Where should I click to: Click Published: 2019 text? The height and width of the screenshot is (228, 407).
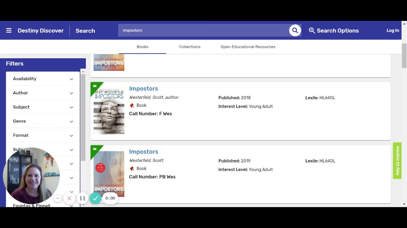pyautogui.click(x=235, y=161)
